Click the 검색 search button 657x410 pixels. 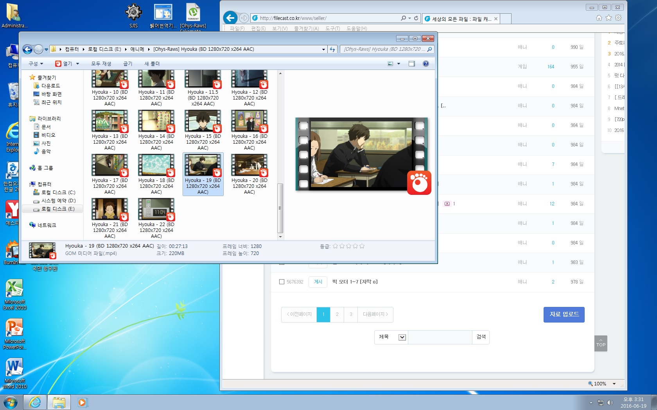tap(481, 337)
